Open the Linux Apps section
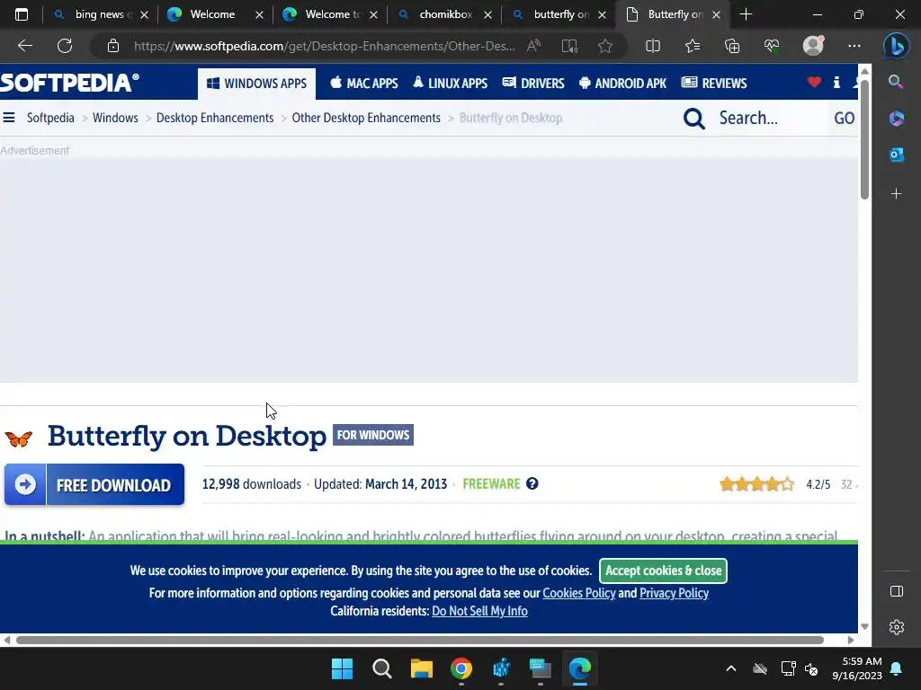 tap(450, 84)
